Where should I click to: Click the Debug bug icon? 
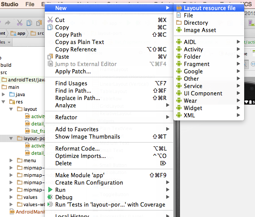click(50, 197)
